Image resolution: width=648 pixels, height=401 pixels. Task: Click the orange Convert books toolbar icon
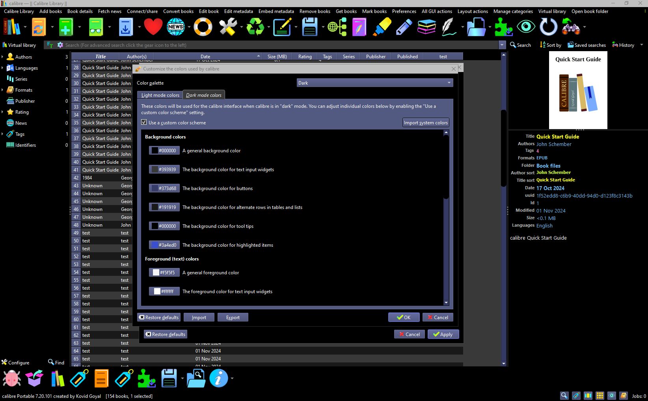39,27
